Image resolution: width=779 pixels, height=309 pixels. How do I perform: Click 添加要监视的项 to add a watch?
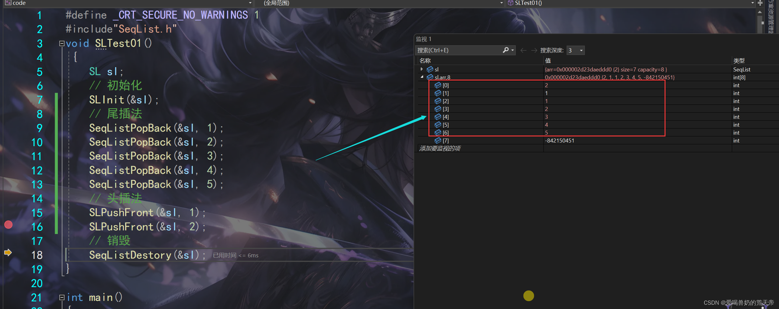click(x=440, y=148)
